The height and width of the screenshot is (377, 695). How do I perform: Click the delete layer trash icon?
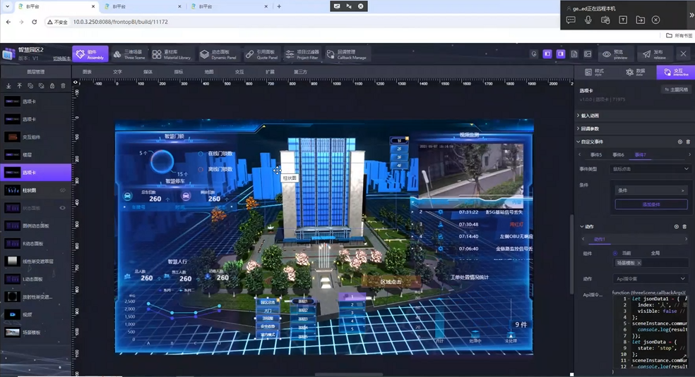(x=63, y=86)
